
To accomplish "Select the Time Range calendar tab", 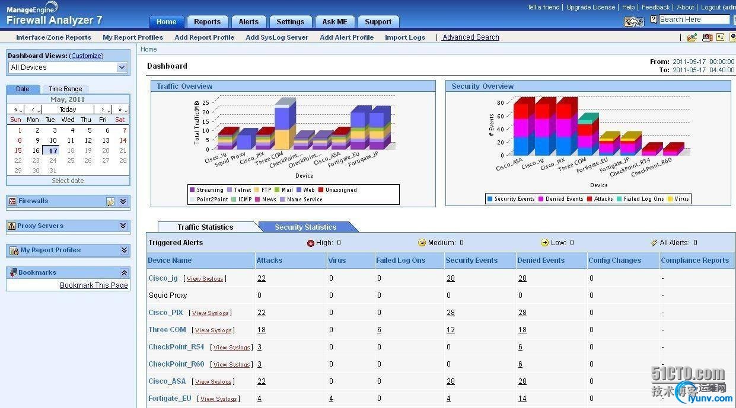I will pos(65,89).
